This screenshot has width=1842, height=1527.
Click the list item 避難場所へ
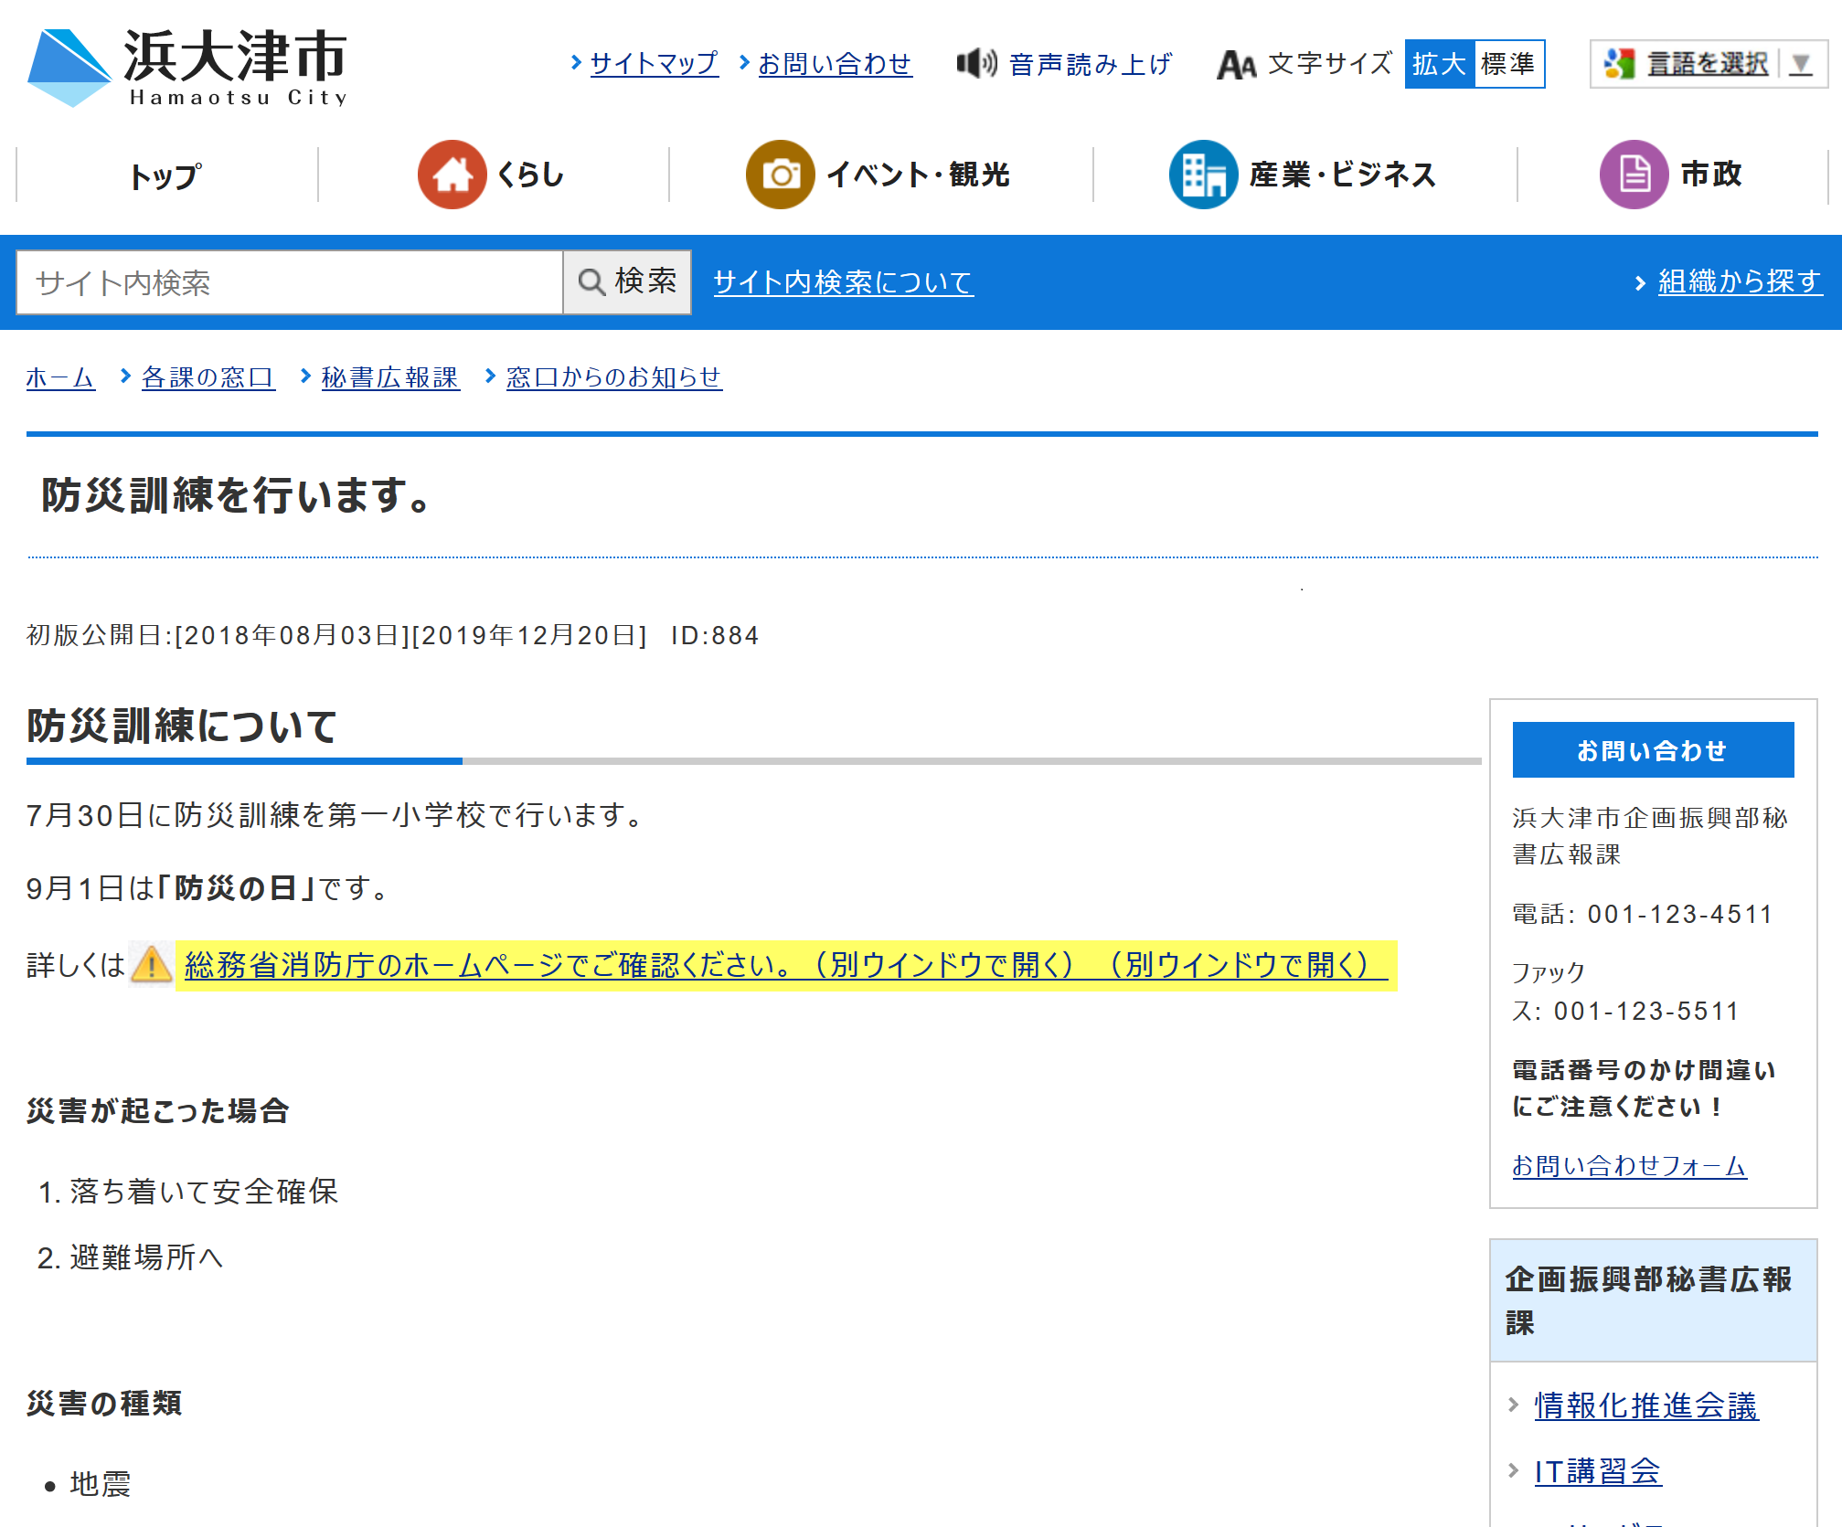tap(146, 1257)
